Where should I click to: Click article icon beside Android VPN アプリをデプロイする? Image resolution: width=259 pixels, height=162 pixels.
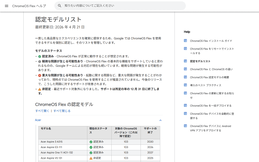pos(185,126)
